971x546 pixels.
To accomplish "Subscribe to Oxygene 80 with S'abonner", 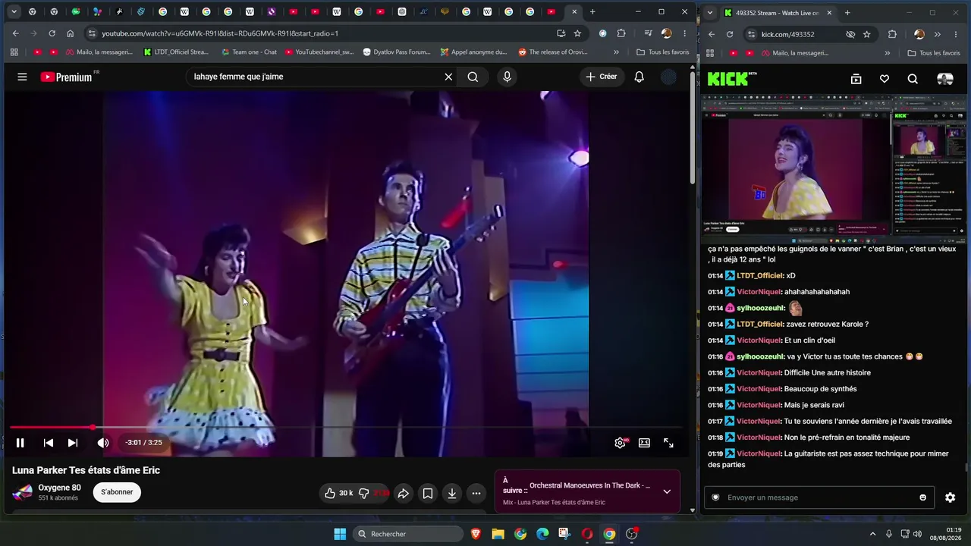I will pyautogui.click(x=117, y=492).
